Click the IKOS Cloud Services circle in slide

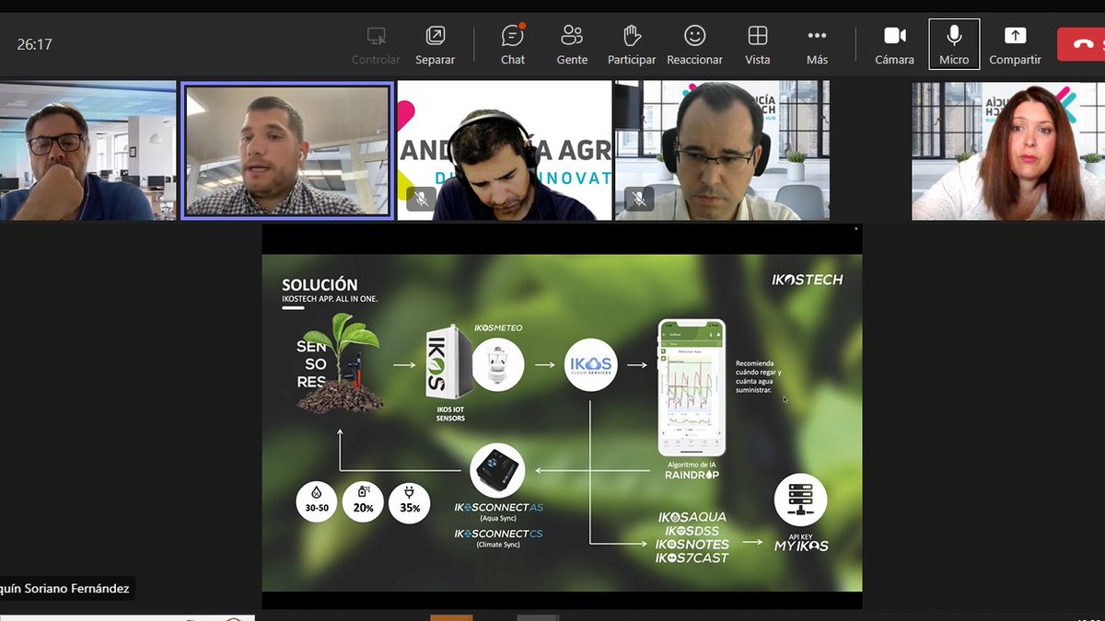[x=589, y=365]
